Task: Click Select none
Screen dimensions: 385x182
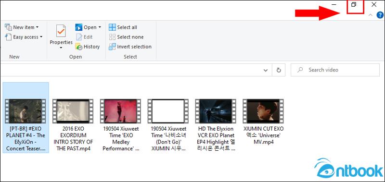Action: [x=126, y=37]
